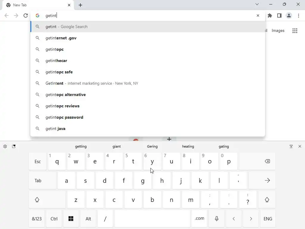
Task: Tap the z key
Action: [x=76, y=199]
